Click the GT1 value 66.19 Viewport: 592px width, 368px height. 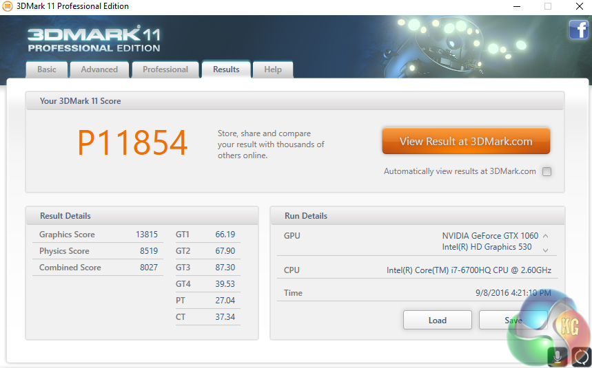225,235
